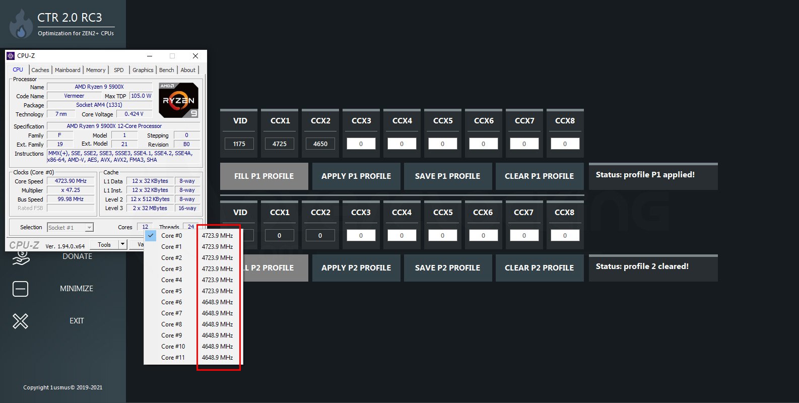Image resolution: width=799 pixels, height=403 pixels.
Task: Click the Donate hand icon
Action: click(x=21, y=258)
